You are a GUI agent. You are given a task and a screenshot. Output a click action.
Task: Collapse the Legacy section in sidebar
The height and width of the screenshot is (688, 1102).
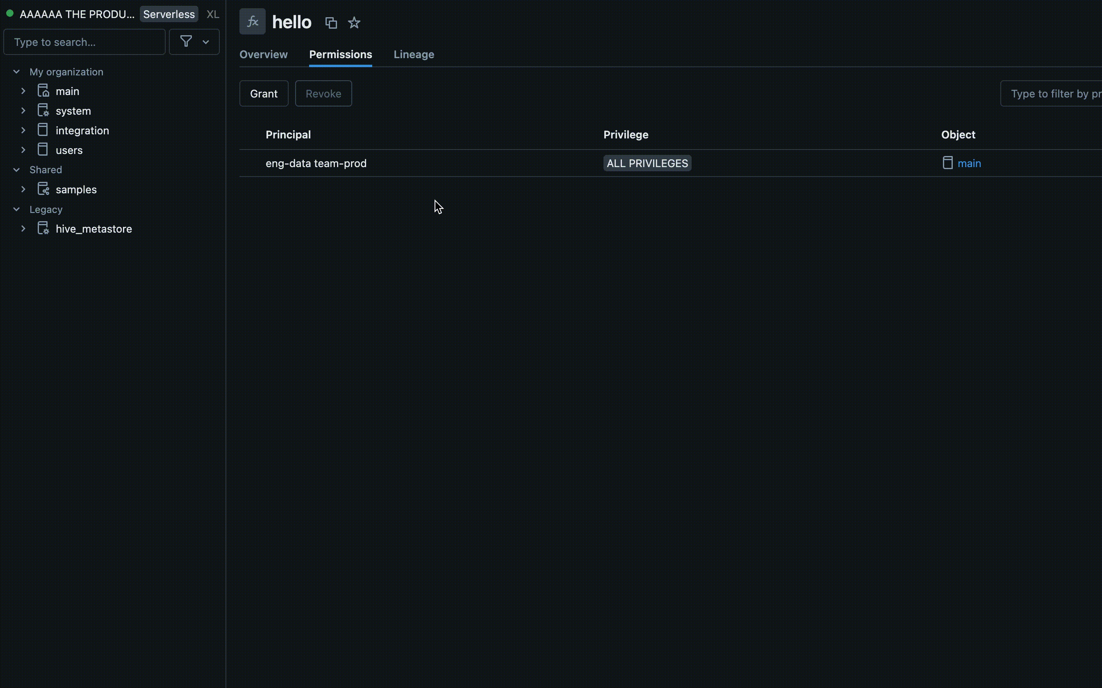click(16, 208)
